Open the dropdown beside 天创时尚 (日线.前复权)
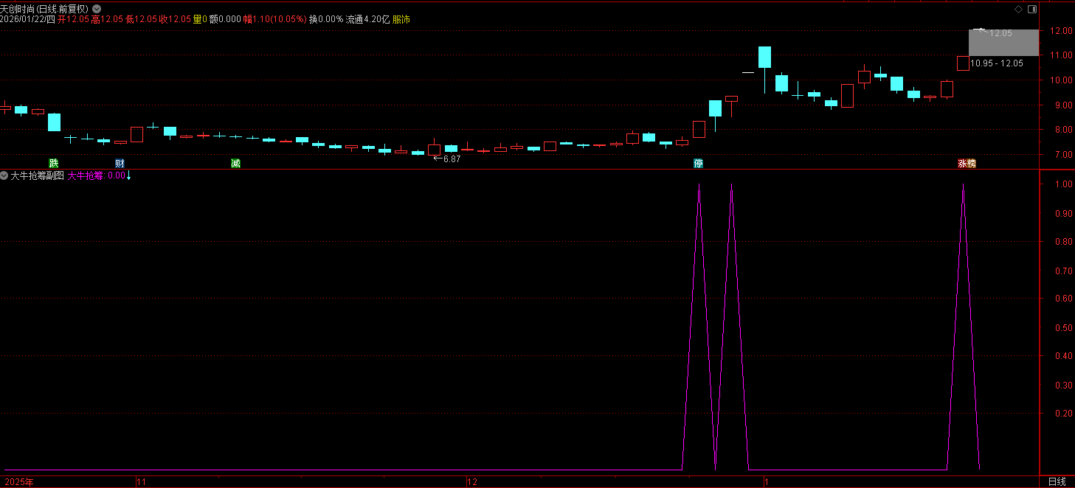Screen dimensions: 1075x488 97,9
